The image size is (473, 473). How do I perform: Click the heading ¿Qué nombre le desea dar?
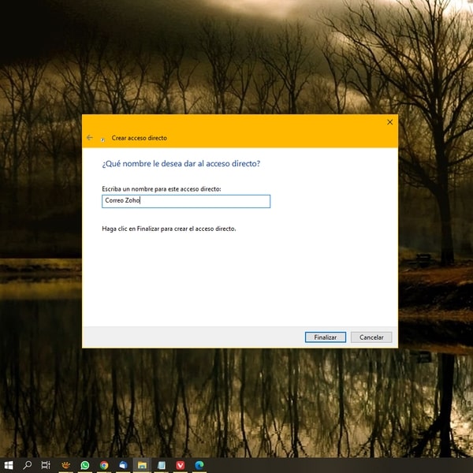(181, 163)
